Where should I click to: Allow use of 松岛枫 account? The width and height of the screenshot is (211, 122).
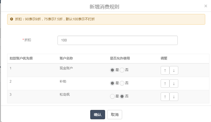pyautogui.click(x=112, y=96)
